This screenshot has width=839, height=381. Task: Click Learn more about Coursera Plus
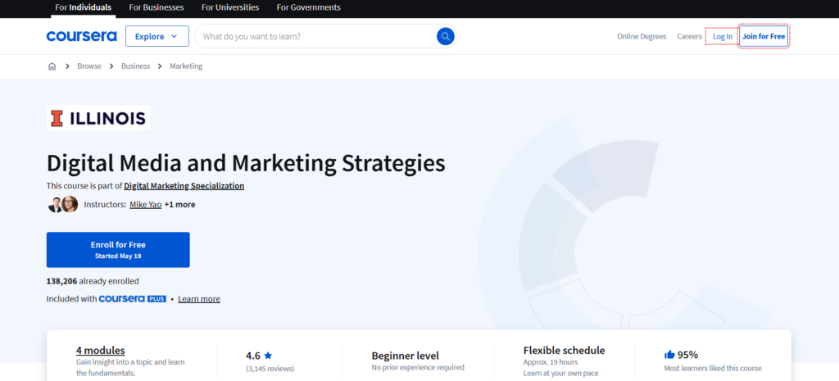(199, 298)
